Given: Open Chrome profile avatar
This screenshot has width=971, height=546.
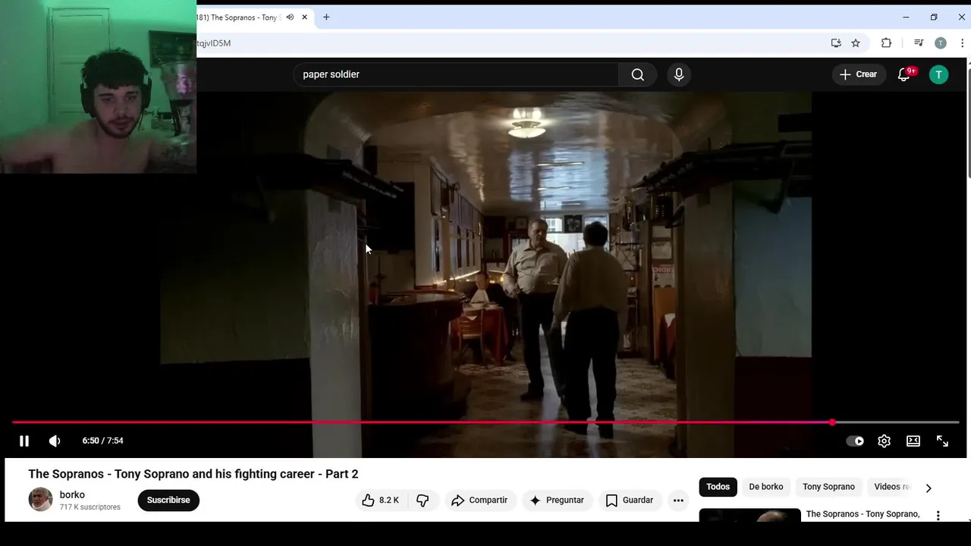Looking at the screenshot, I should click(941, 43).
